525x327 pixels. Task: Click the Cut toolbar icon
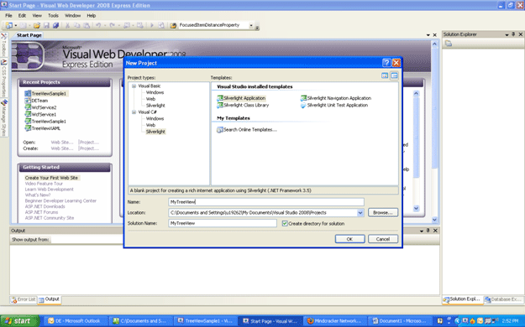[x=67, y=25]
